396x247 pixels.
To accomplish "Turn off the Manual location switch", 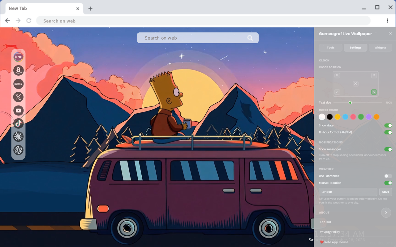I will coord(388,183).
